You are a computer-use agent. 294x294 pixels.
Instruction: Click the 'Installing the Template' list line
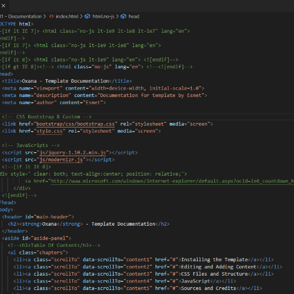pos(144,260)
